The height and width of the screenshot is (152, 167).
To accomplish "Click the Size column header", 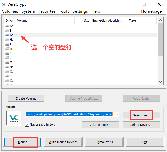I will point(82,20).
